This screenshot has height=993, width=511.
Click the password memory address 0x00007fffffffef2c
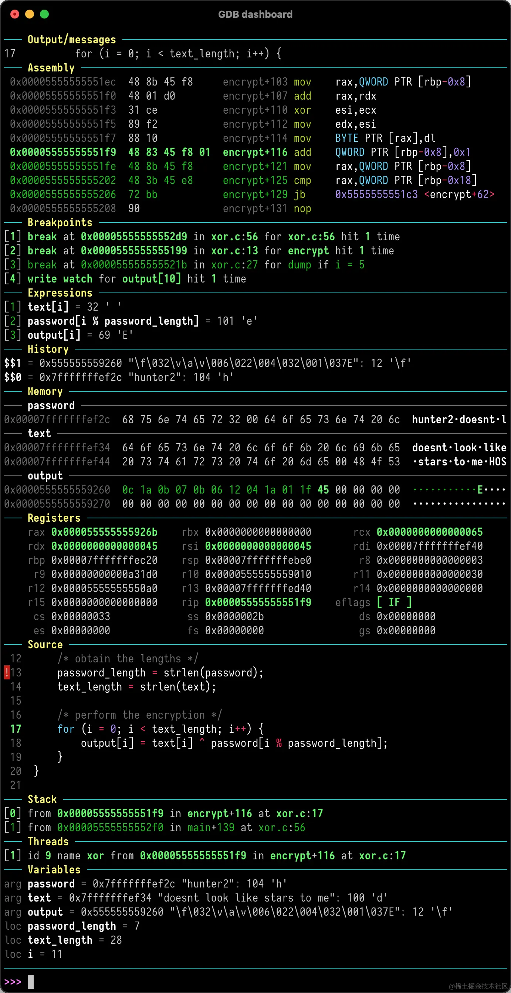coord(57,419)
